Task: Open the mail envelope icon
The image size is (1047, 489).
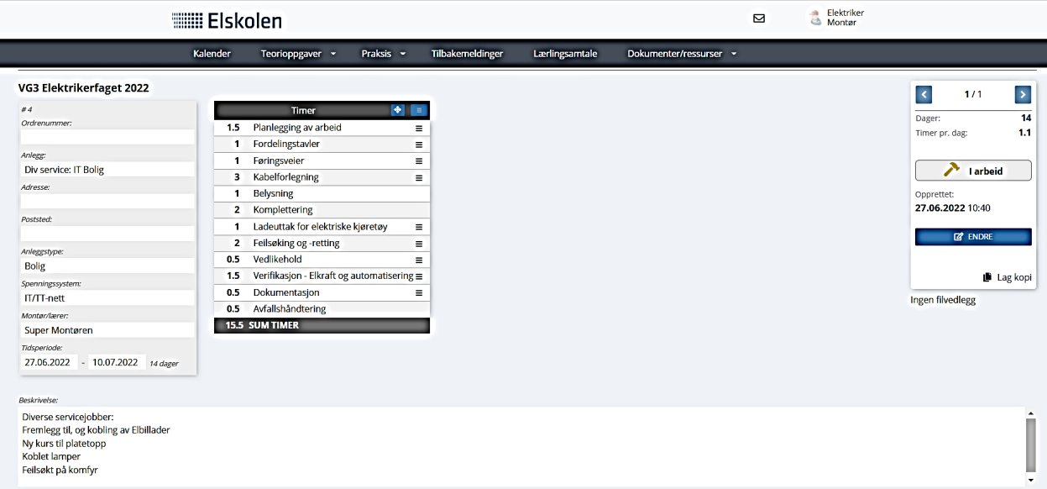Action: pyautogui.click(x=759, y=18)
